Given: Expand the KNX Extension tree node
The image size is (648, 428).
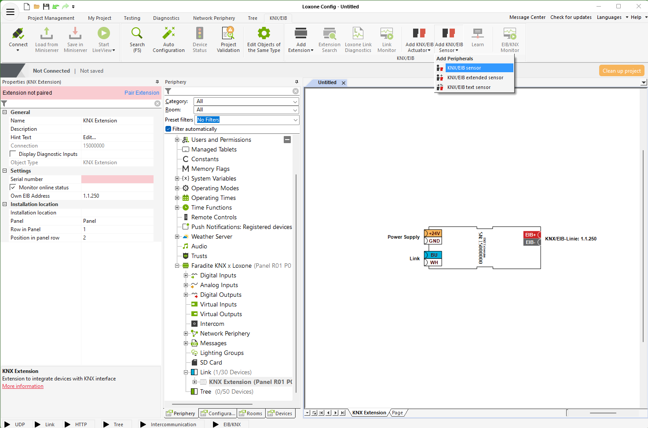Looking at the screenshot, I should [194, 382].
